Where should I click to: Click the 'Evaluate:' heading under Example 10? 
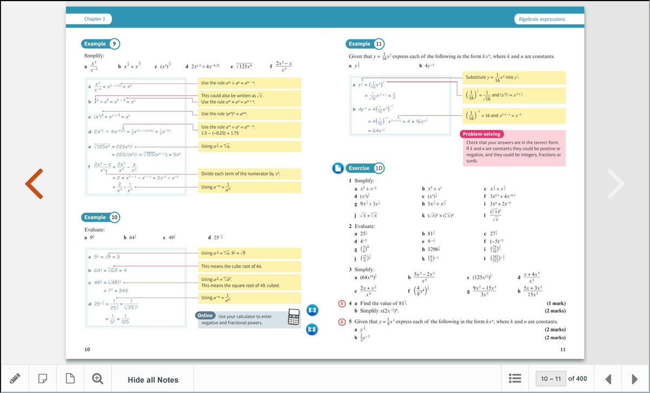[95, 230]
